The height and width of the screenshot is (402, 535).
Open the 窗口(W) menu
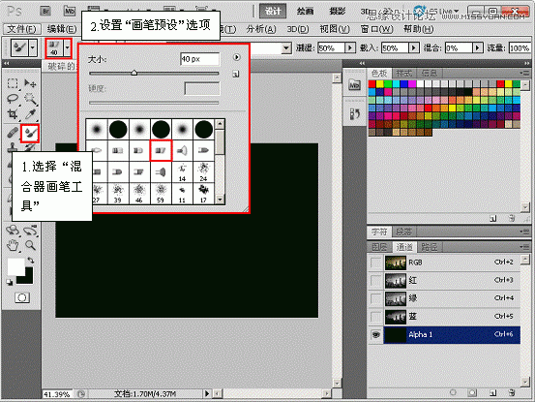[376, 29]
